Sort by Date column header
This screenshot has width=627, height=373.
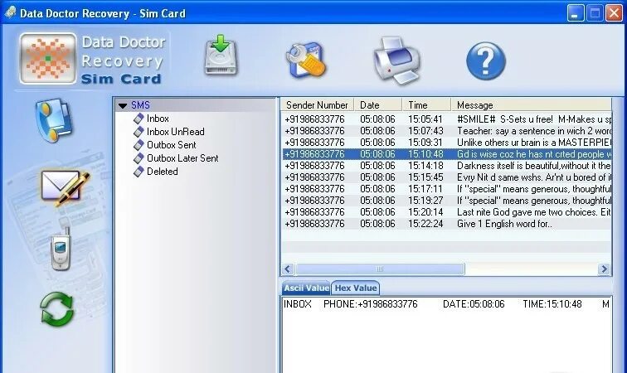coord(378,104)
